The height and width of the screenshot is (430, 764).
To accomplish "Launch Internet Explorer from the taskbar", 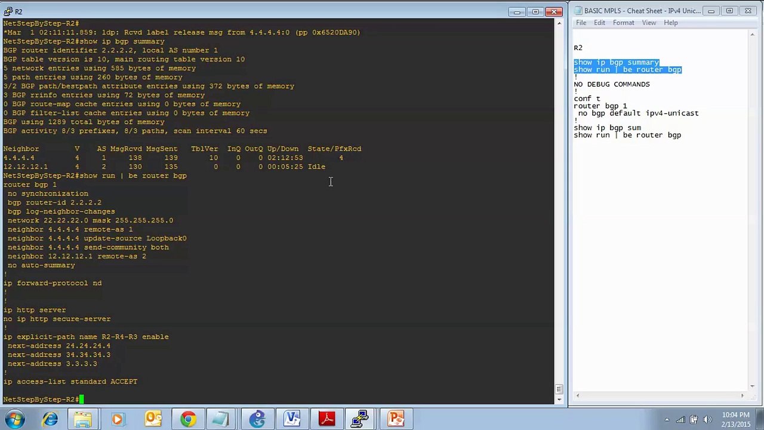I will coord(50,419).
